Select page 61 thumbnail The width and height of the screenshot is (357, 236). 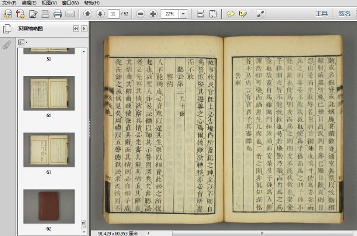(49, 150)
